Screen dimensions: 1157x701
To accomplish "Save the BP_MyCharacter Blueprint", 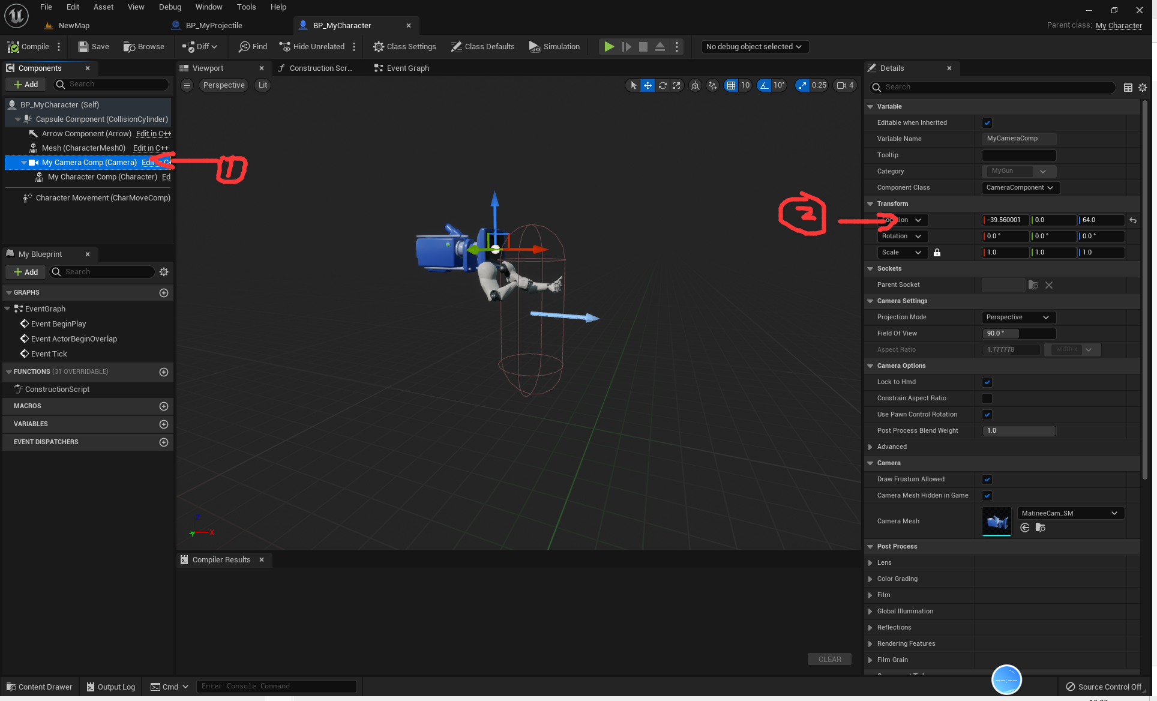I will [92, 46].
